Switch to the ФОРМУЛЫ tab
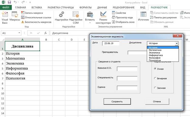The image size is (190, 117). [x=86, y=8]
